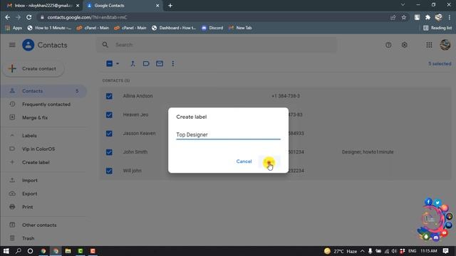Screen dimensions: 456x256
Task: Uncheck the Allina Andson contact
Action: [x=109, y=96]
